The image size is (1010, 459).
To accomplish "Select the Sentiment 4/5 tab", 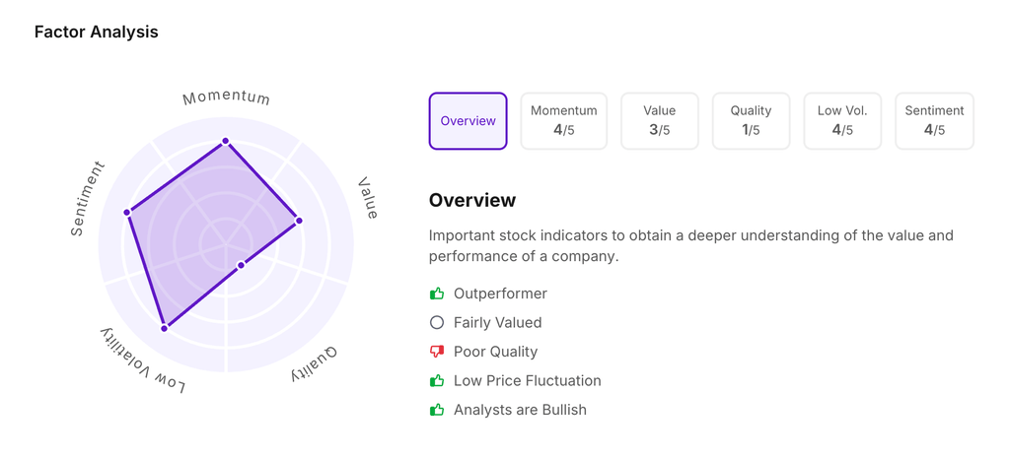I will 934,121.
